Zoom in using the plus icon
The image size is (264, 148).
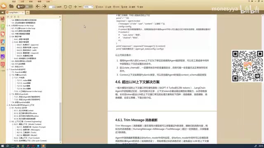tap(75, 7)
